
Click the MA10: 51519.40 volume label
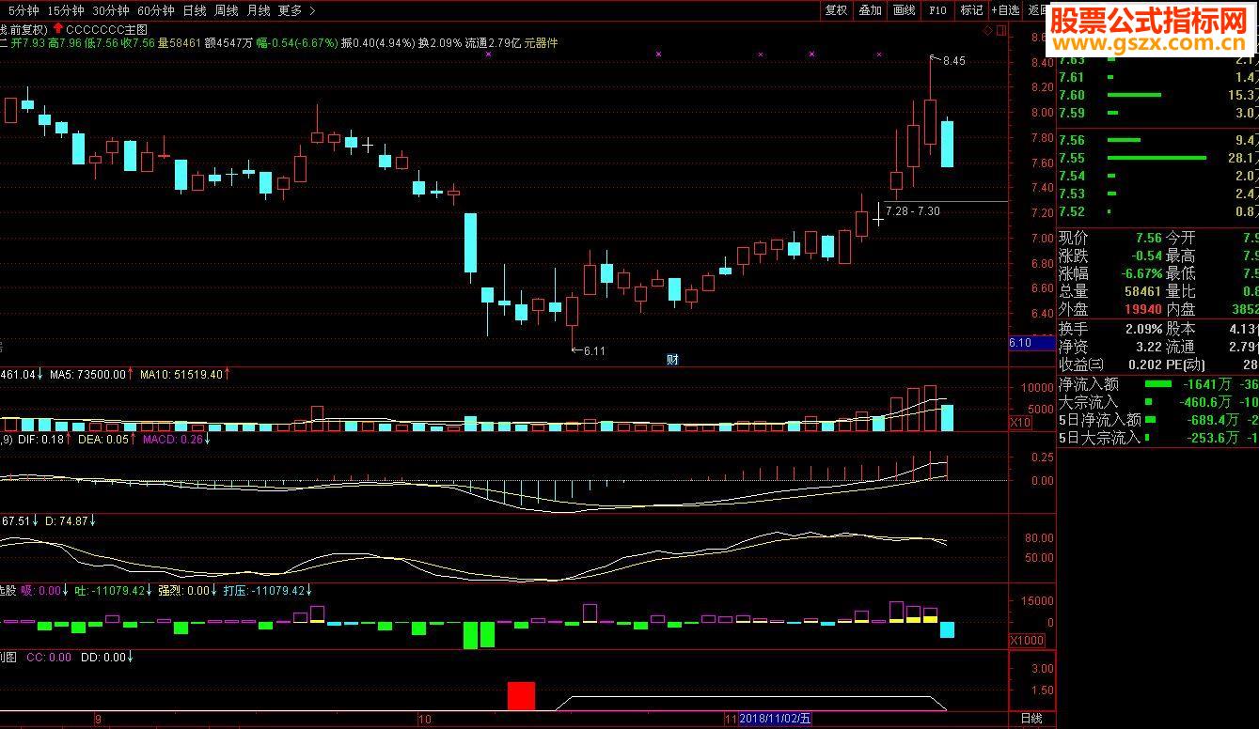point(181,374)
